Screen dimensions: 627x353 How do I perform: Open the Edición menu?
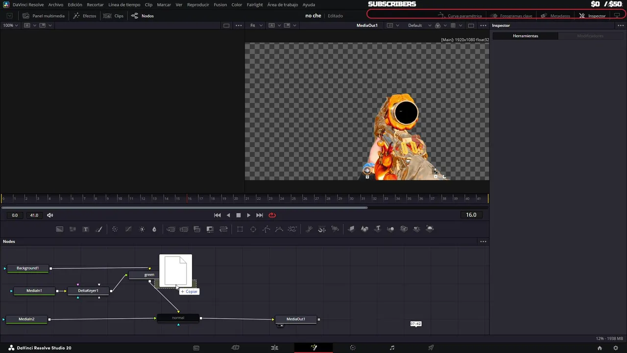[75, 4]
